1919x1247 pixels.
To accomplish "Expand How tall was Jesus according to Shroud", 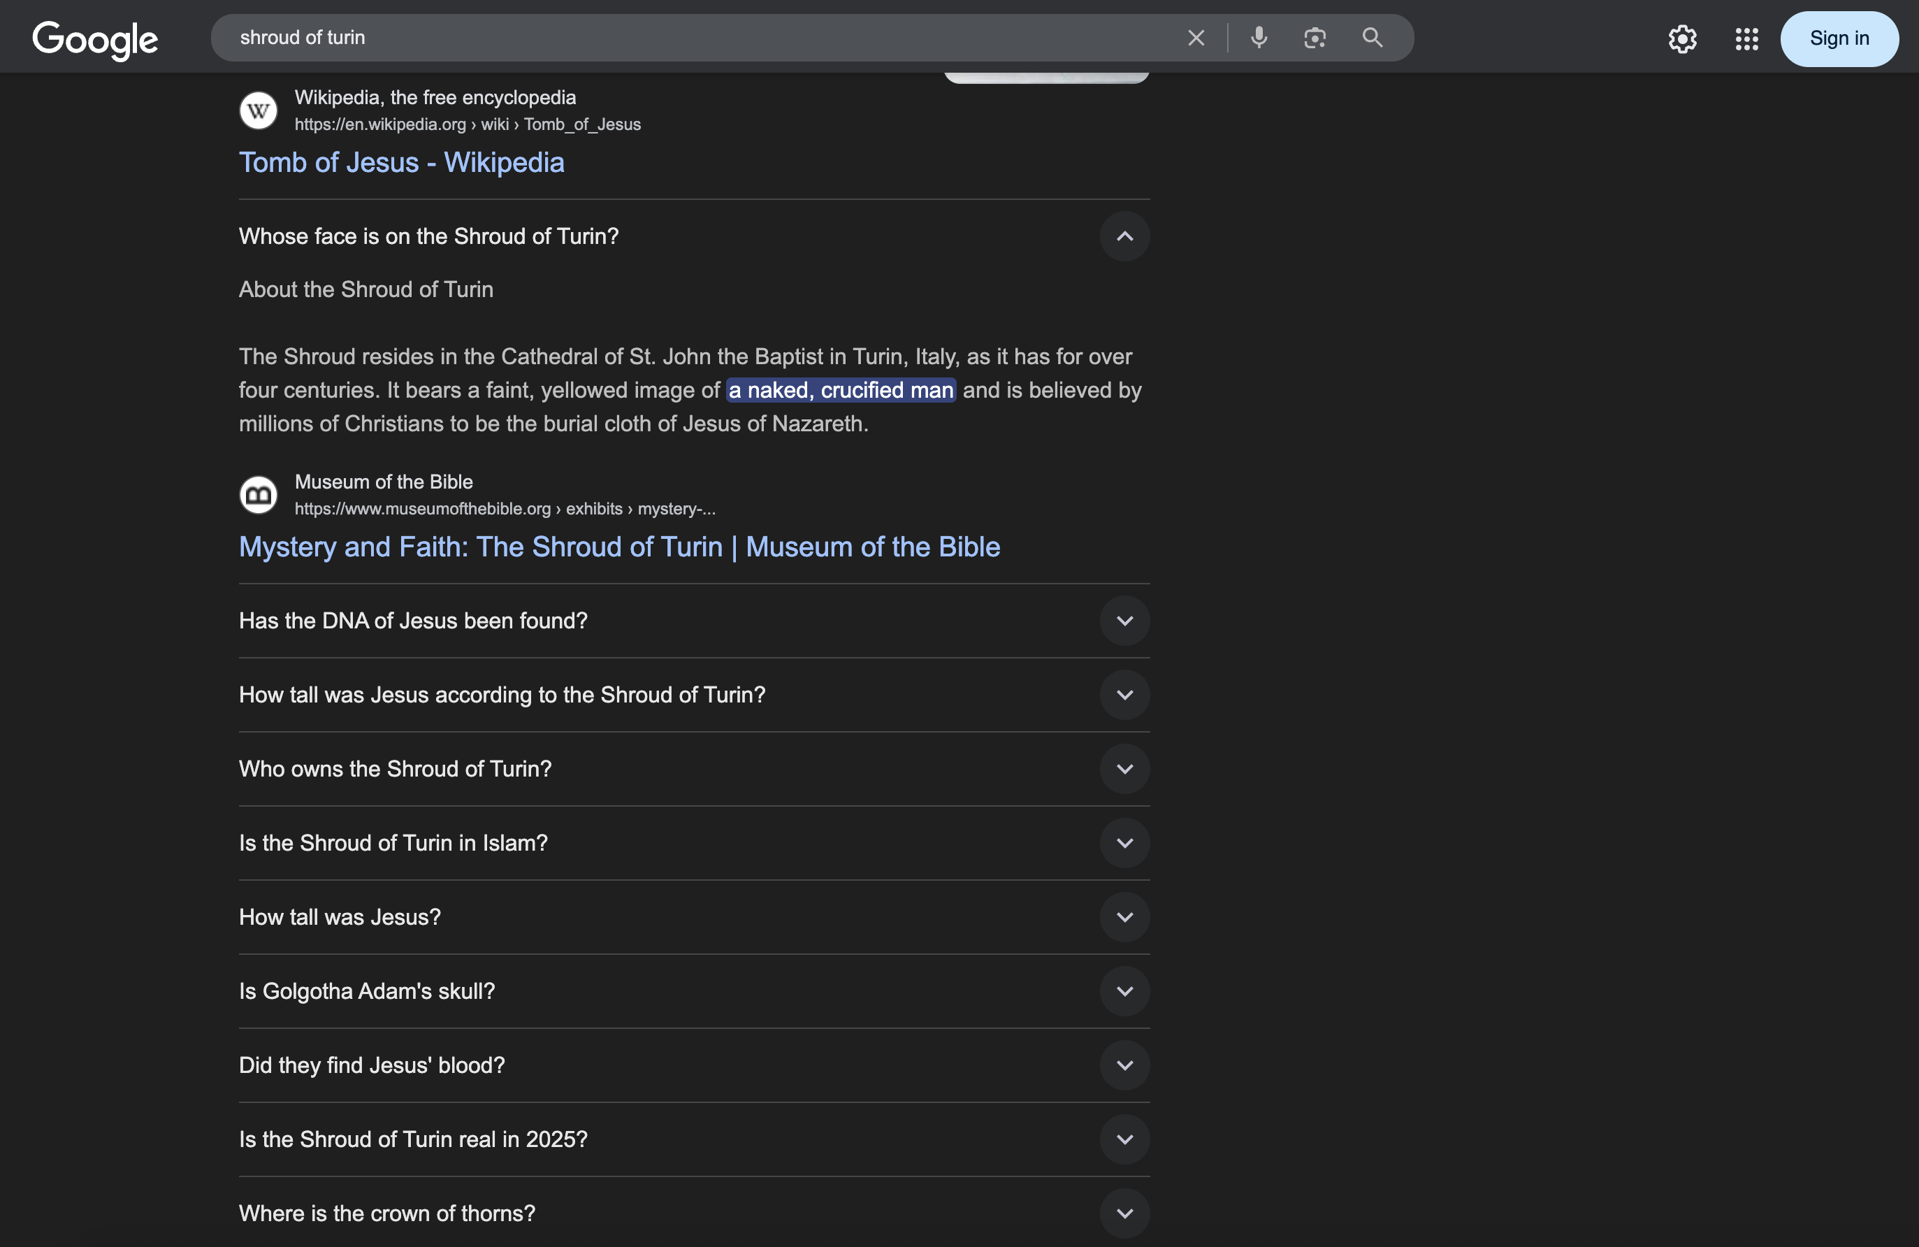I will 1124,695.
